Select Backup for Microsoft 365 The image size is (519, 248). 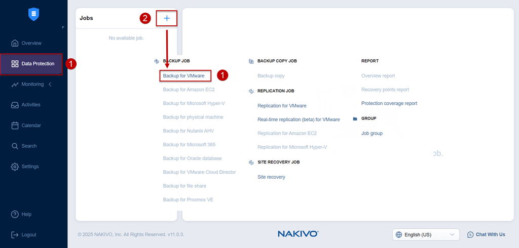(x=190, y=145)
